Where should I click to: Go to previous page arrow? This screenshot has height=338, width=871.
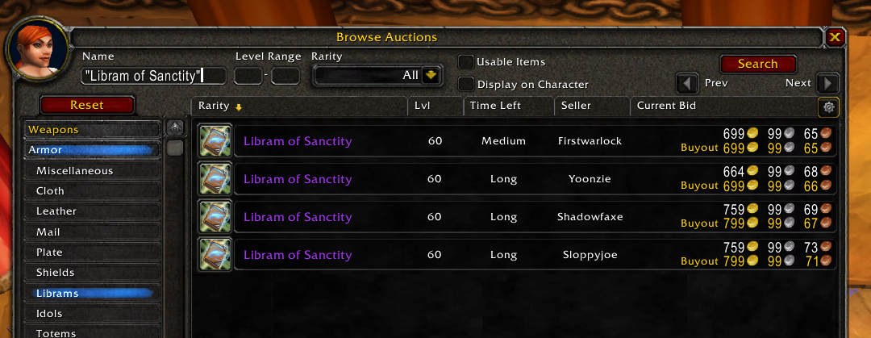[x=686, y=83]
